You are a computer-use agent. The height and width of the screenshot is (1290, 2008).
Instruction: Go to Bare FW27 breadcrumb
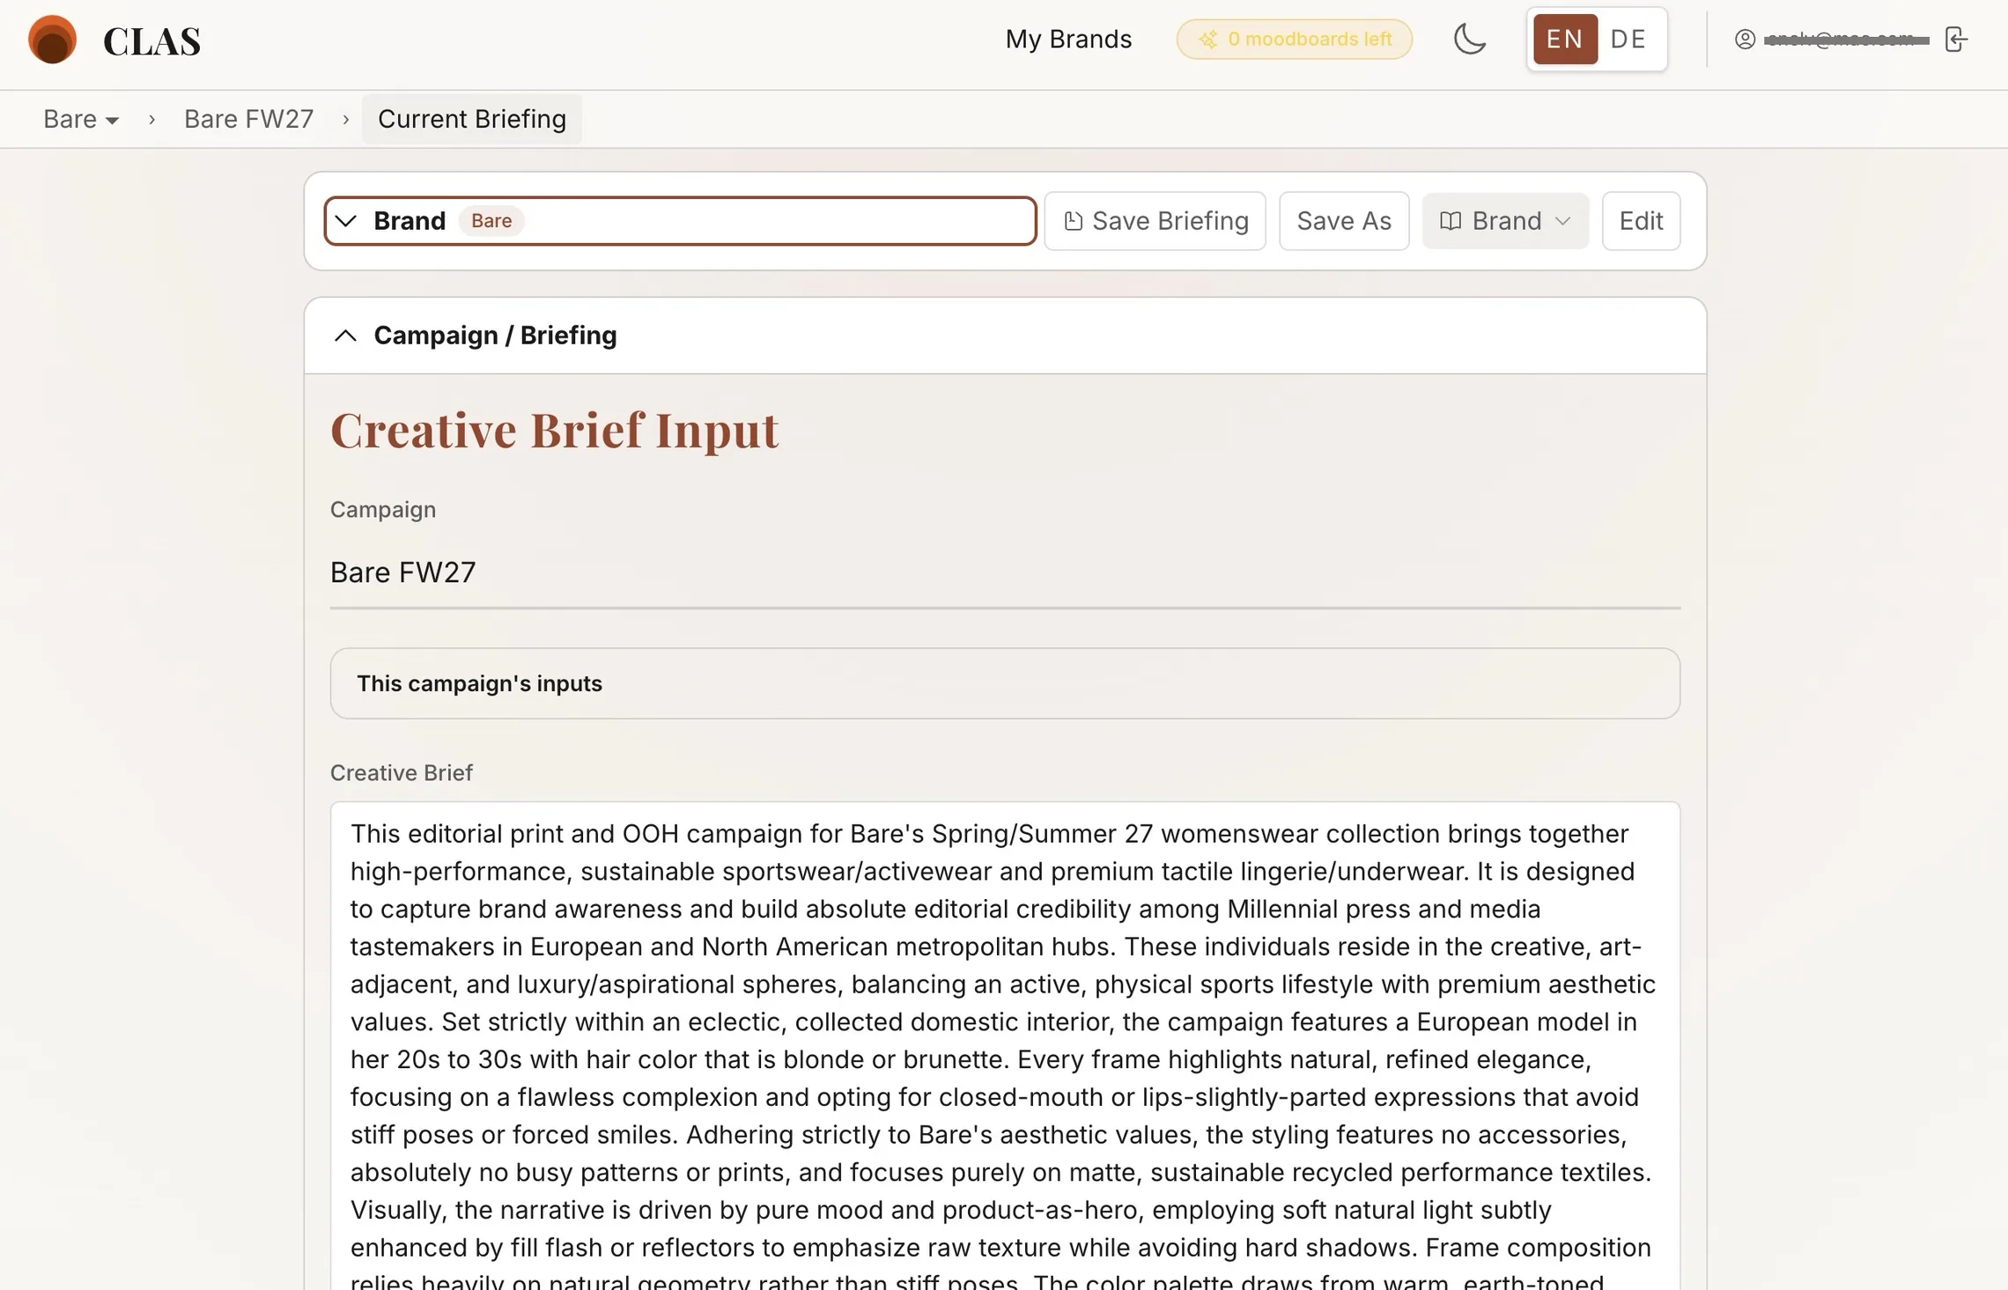(x=248, y=119)
